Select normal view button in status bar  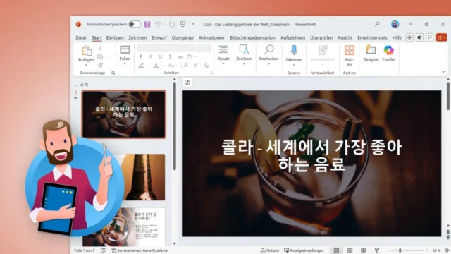tap(336, 250)
